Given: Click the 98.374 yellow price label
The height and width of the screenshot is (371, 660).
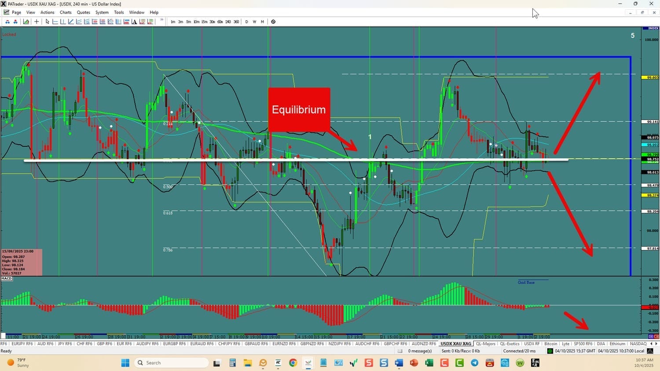Looking at the screenshot, I should click(650, 195).
